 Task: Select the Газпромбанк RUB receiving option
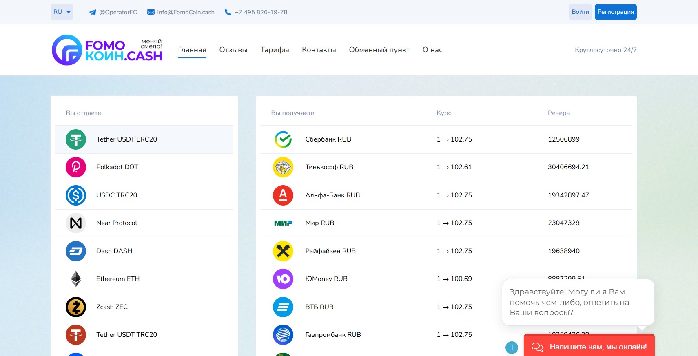coord(333,335)
